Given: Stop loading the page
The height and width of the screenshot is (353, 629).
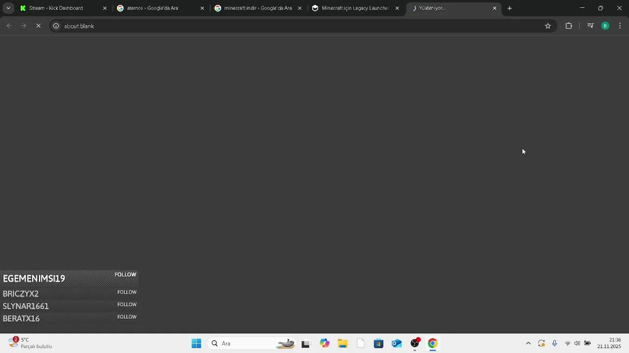Looking at the screenshot, I should click(x=38, y=26).
